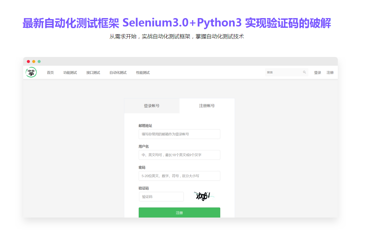Viewport: 367px width, 241px height.
Task: Select 接口测试 in the navigation bar
Action: 93,72
